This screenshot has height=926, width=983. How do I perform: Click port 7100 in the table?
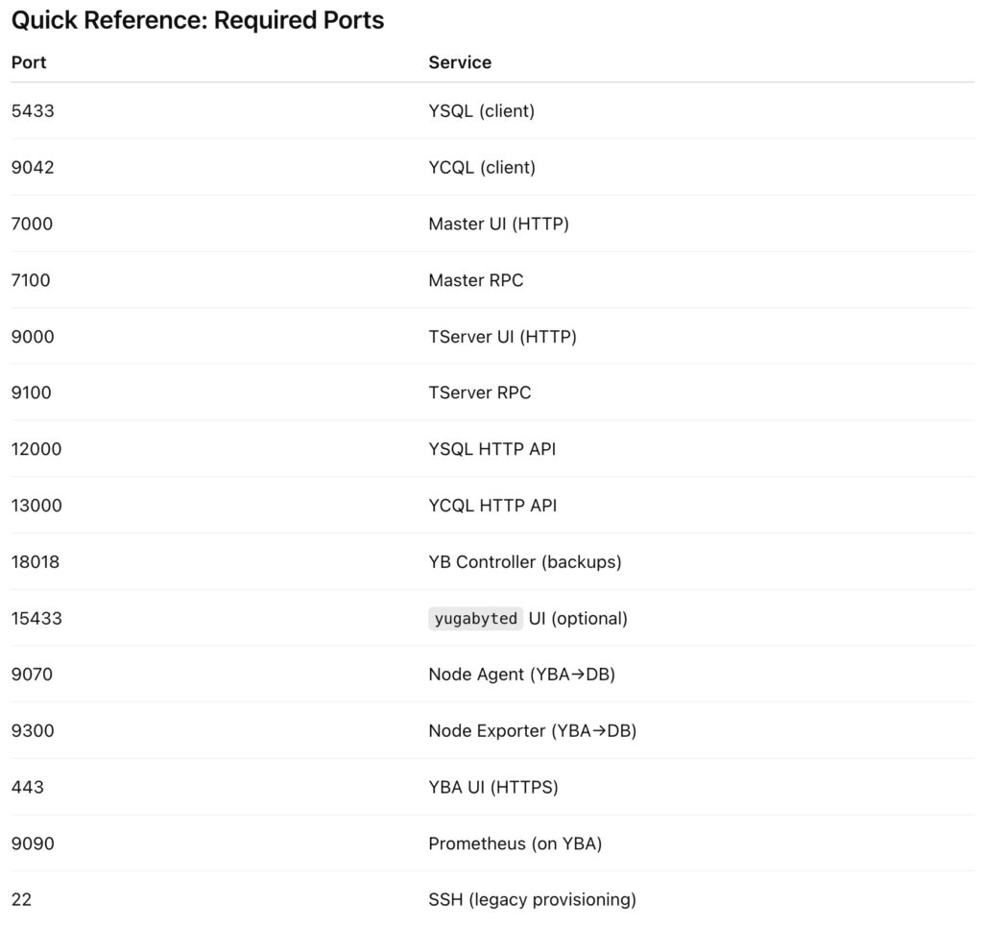pos(31,280)
